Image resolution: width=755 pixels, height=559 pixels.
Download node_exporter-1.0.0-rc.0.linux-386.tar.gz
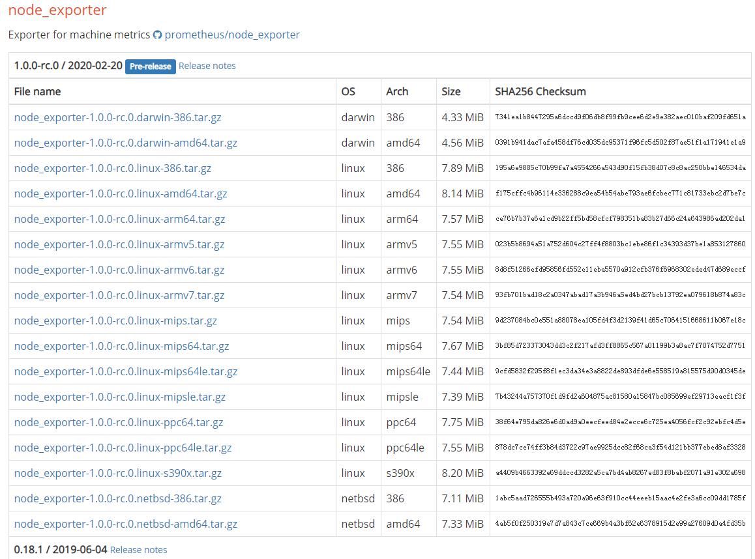(113, 168)
